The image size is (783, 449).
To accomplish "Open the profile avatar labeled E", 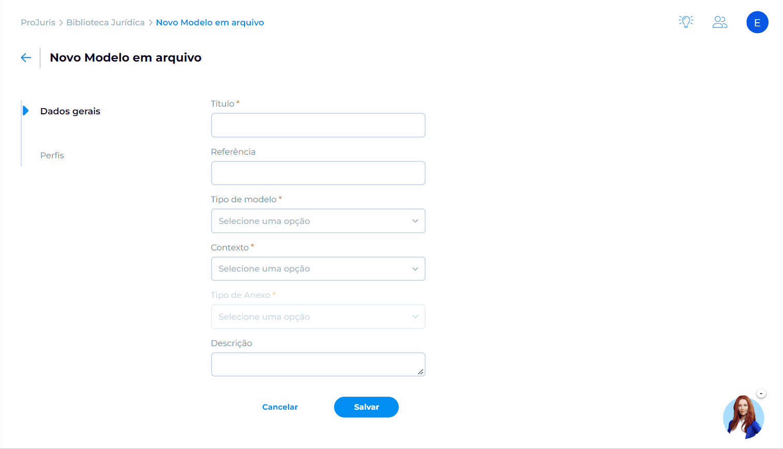I will 757,23.
